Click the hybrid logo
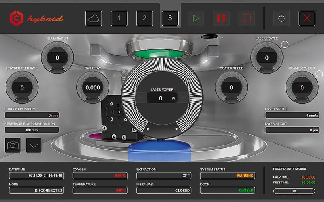Viewport: 324px width, 202px height. 36,18
